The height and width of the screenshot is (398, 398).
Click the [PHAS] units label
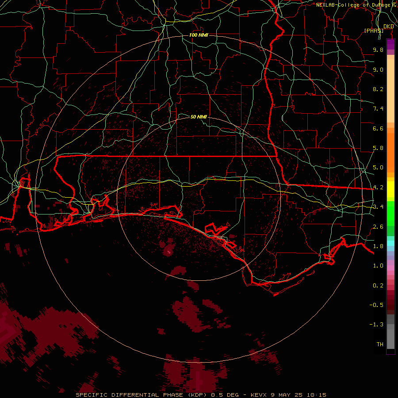(374, 31)
